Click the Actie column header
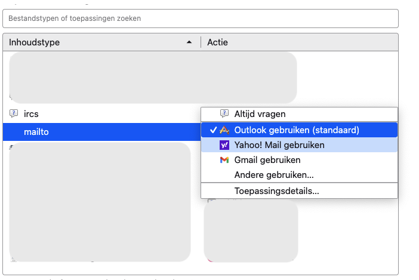Image resolution: width=419 pixels, height=280 pixels. click(x=300, y=42)
